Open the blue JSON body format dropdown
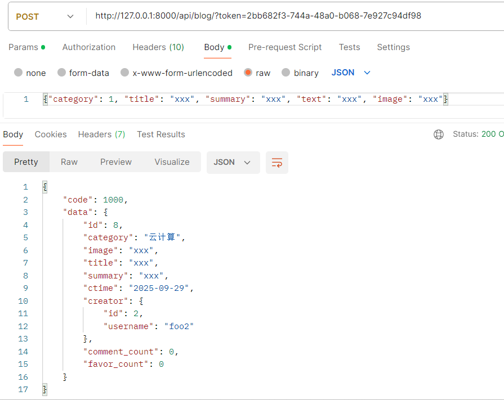This screenshot has height=400, width=504. click(x=351, y=73)
